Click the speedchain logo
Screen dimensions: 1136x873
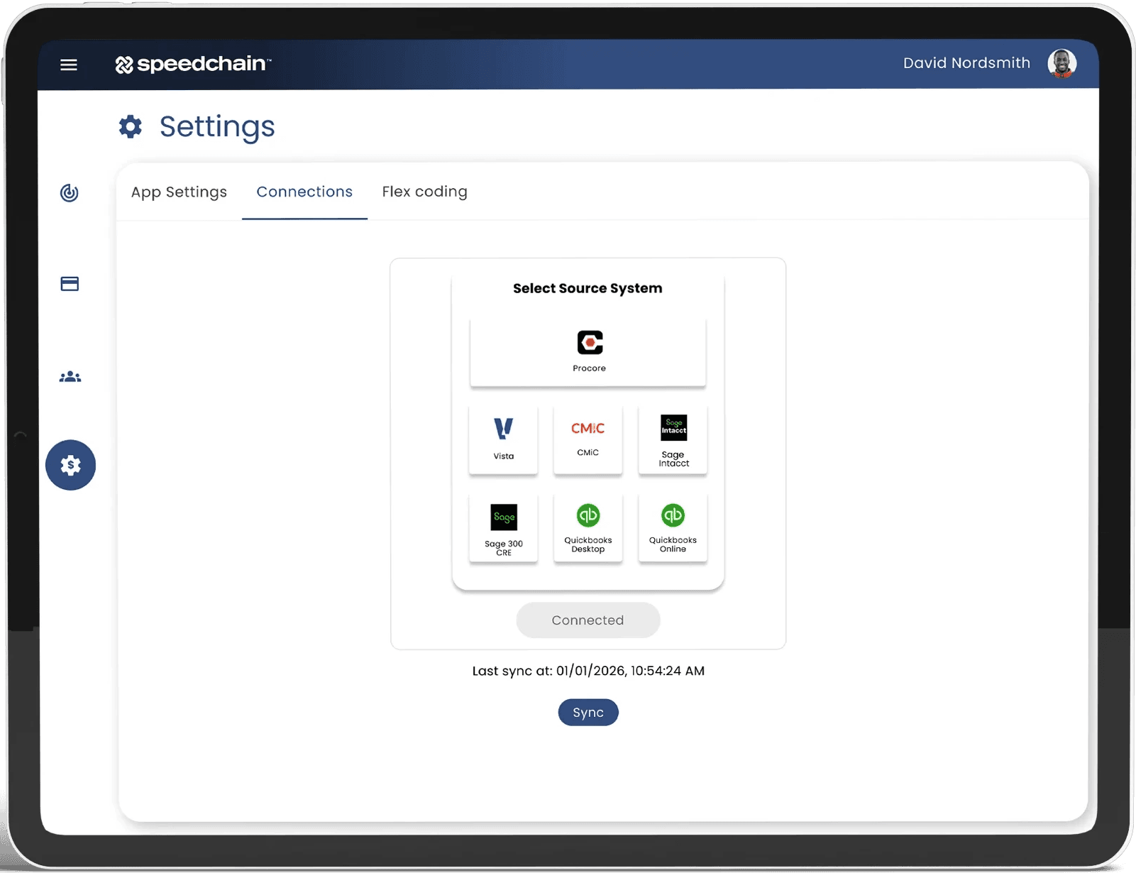point(193,64)
